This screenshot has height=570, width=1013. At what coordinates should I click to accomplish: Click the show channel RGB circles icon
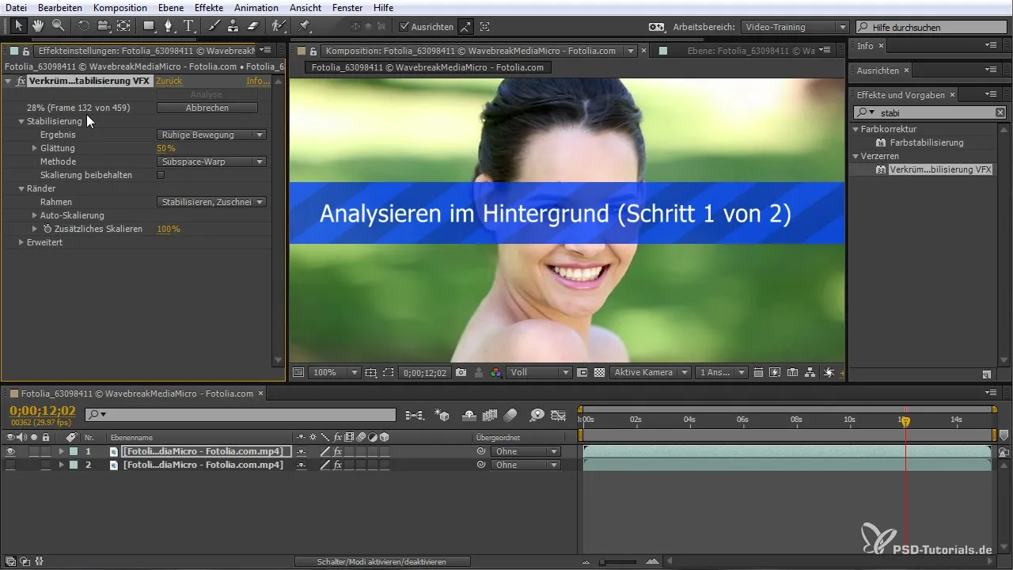click(x=495, y=372)
